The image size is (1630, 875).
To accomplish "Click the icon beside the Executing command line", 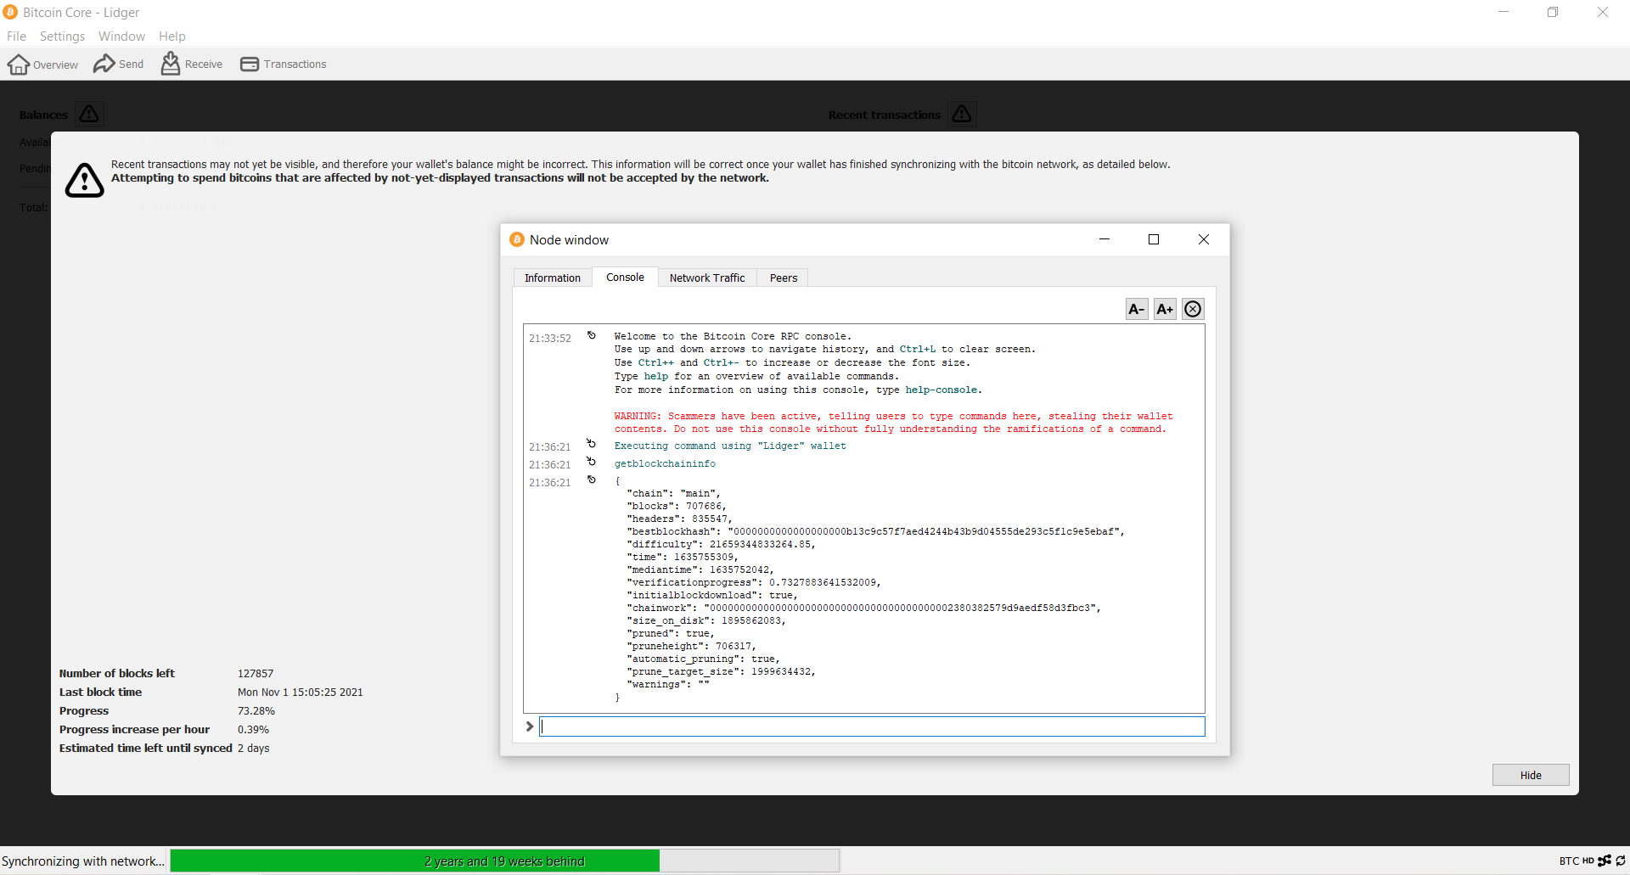I will 592,444.
